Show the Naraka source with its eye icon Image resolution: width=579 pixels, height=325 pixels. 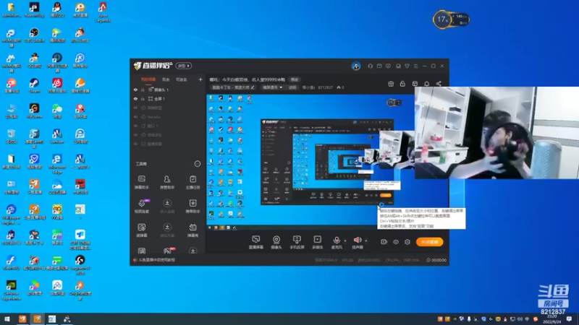pyautogui.click(x=135, y=117)
